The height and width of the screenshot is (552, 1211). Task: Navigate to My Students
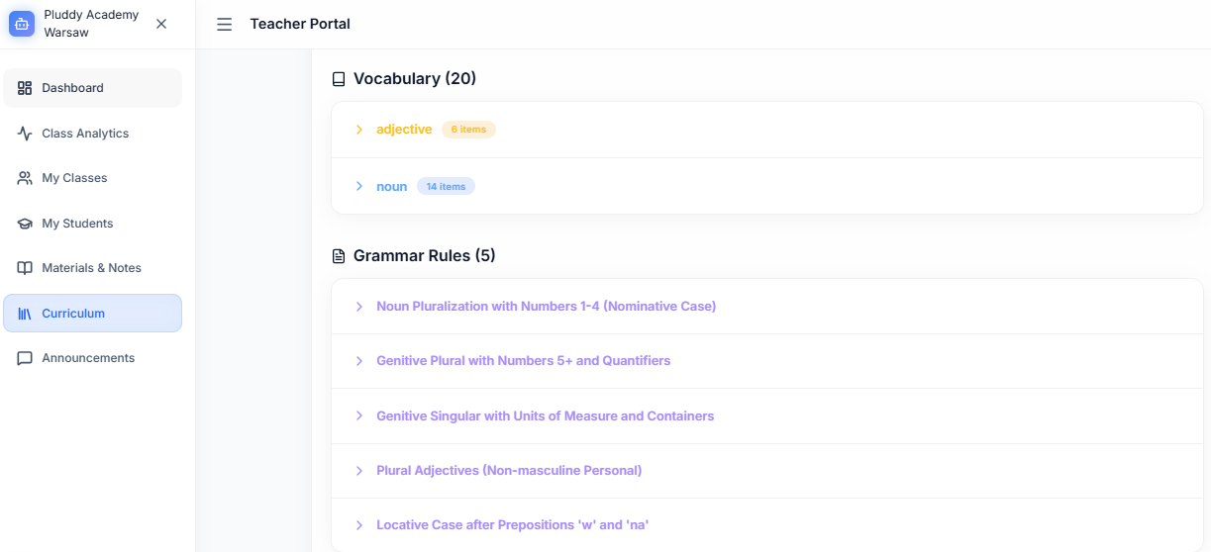click(x=92, y=224)
